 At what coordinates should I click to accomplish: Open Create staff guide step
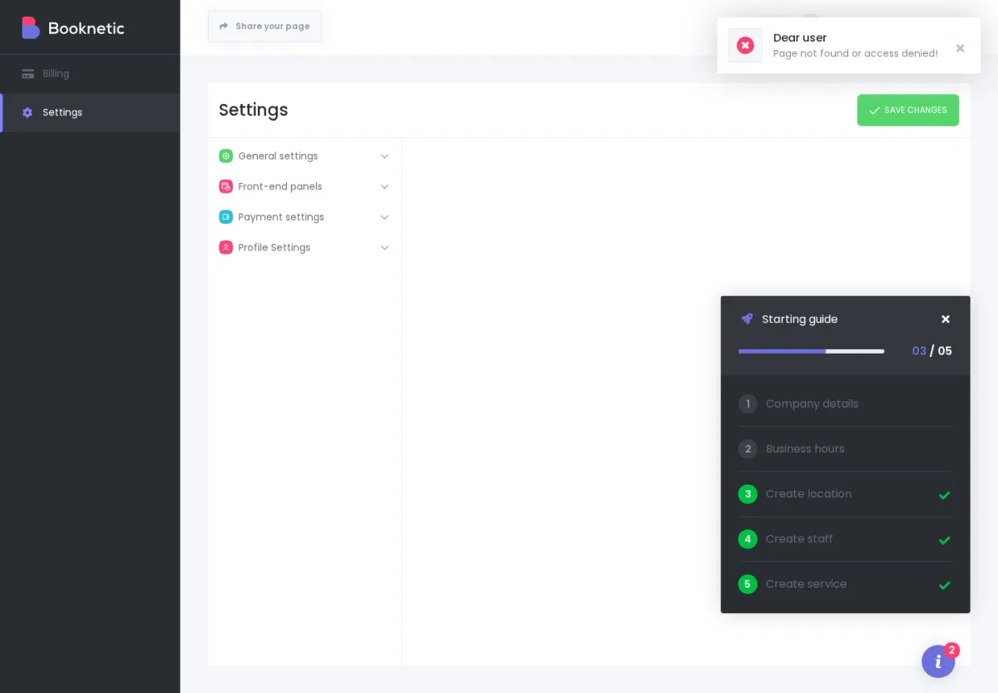pyautogui.click(x=845, y=539)
